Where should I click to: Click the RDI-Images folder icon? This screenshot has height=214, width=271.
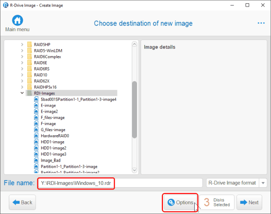[30, 93]
